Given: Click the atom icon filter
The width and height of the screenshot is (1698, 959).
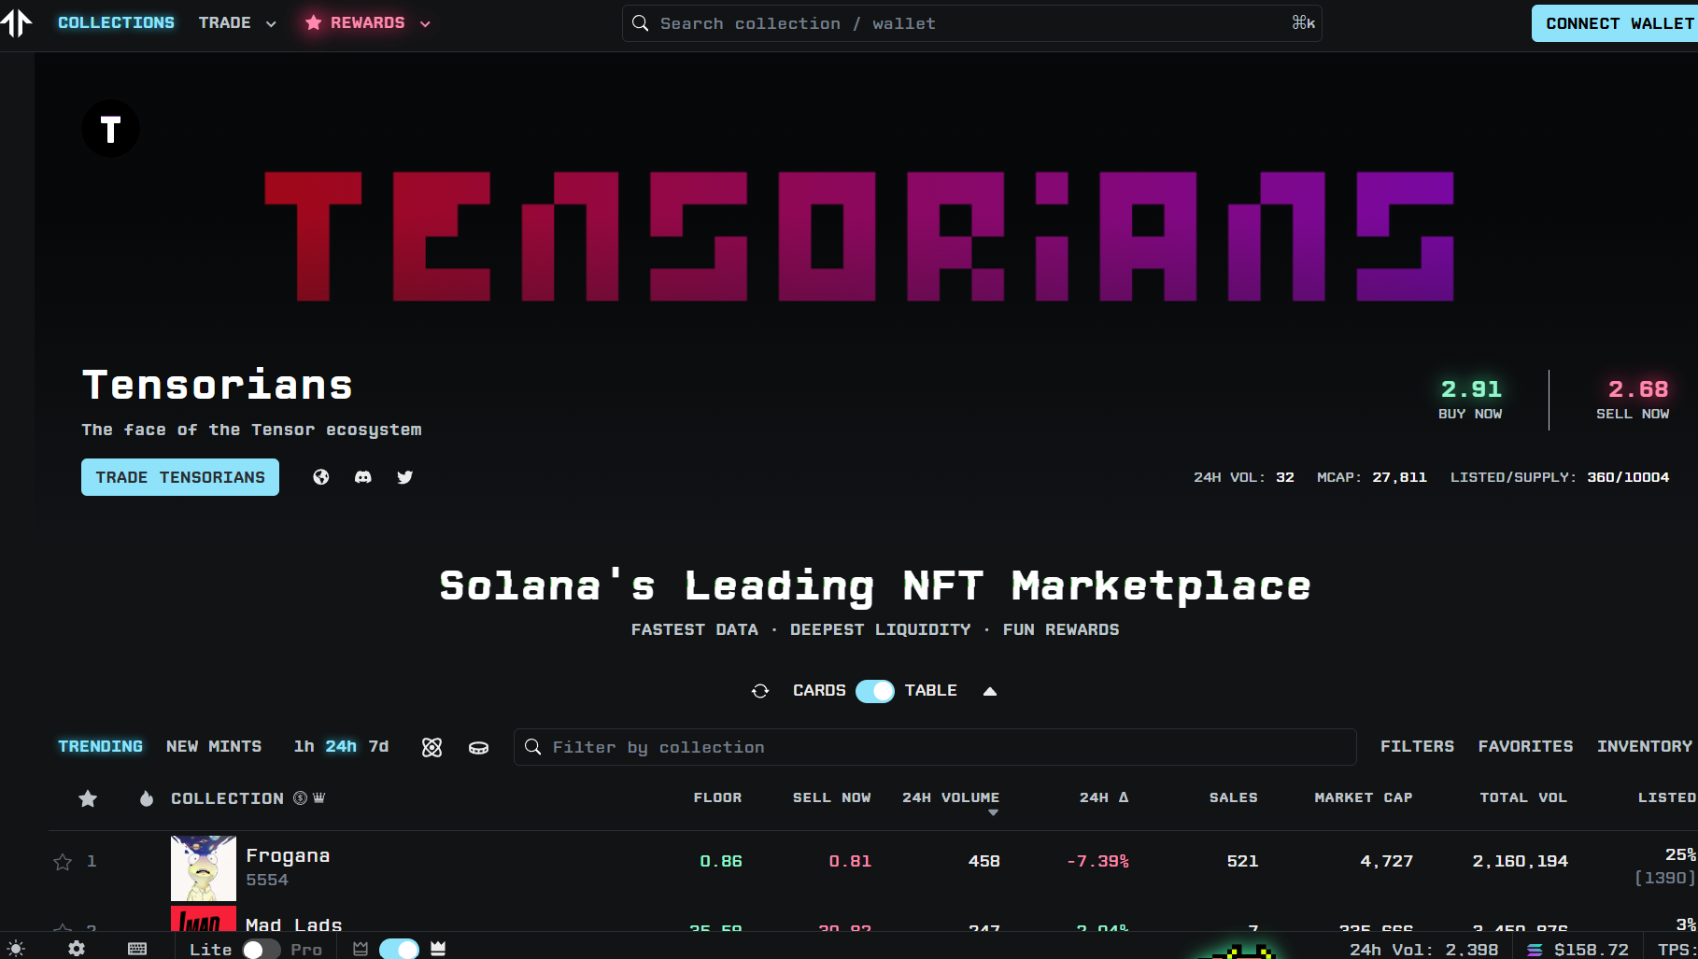Looking at the screenshot, I should (432, 747).
